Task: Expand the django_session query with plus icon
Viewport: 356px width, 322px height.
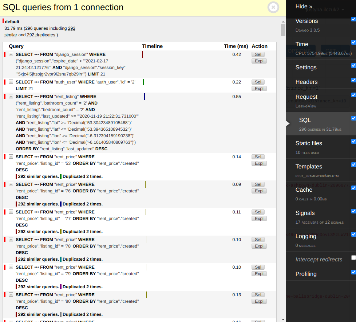Action: pyautogui.click(x=11, y=54)
